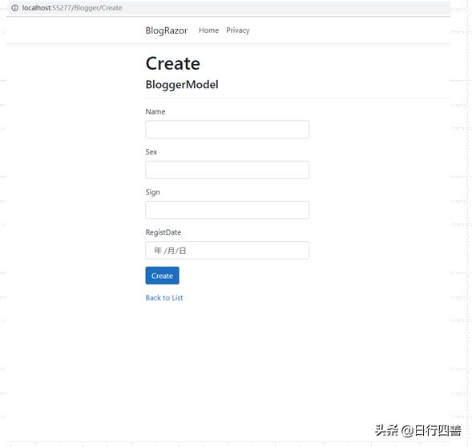Focus the Name input field
472x447 pixels.
click(x=228, y=130)
